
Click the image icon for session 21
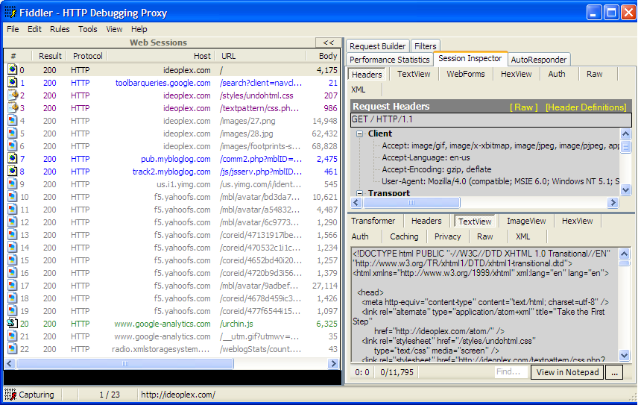(x=13, y=336)
